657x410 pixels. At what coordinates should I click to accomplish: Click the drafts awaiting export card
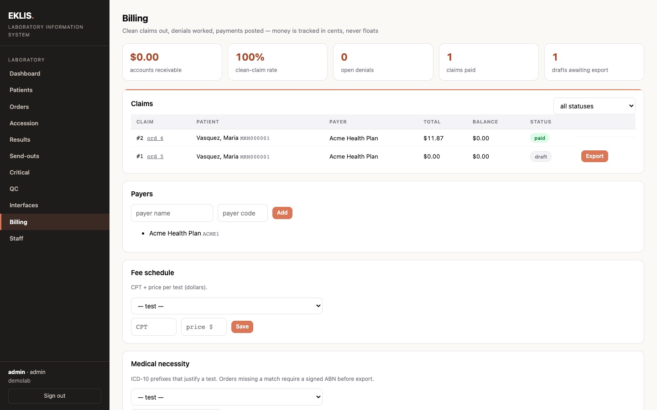pyautogui.click(x=594, y=62)
